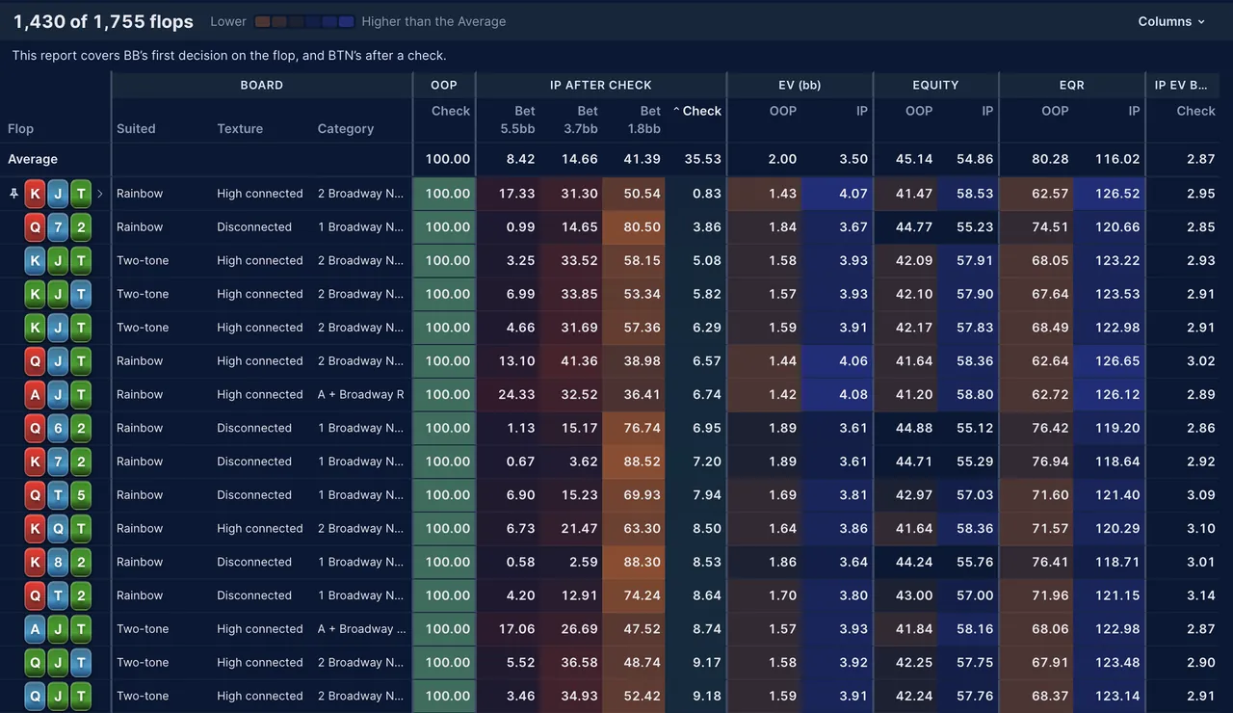Click the leftmost reddish legend swatch
This screenshot has height=713, width=1233.
click(x=263, y=21)
